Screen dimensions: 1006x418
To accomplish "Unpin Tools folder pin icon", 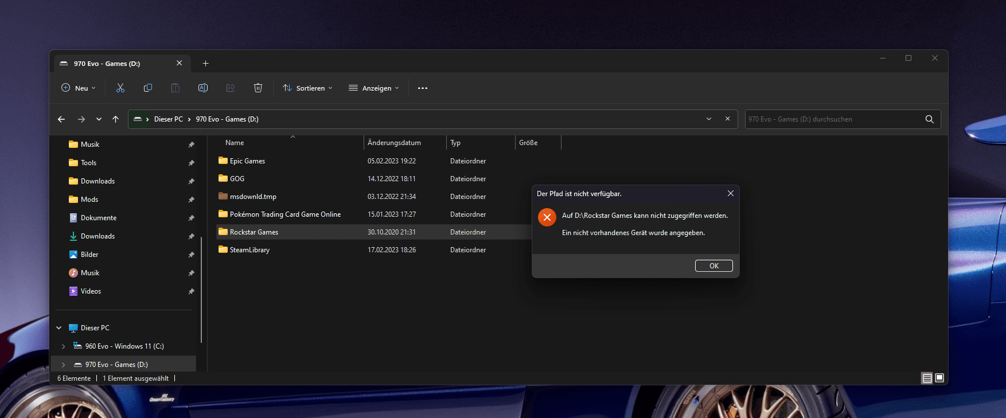I will point(191,163).
